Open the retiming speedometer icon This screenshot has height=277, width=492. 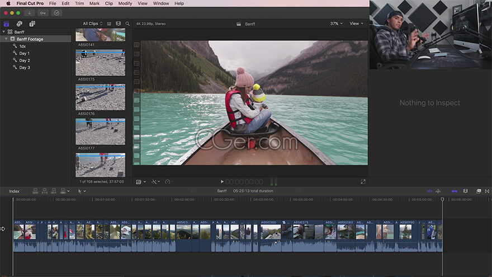point(168,182)
